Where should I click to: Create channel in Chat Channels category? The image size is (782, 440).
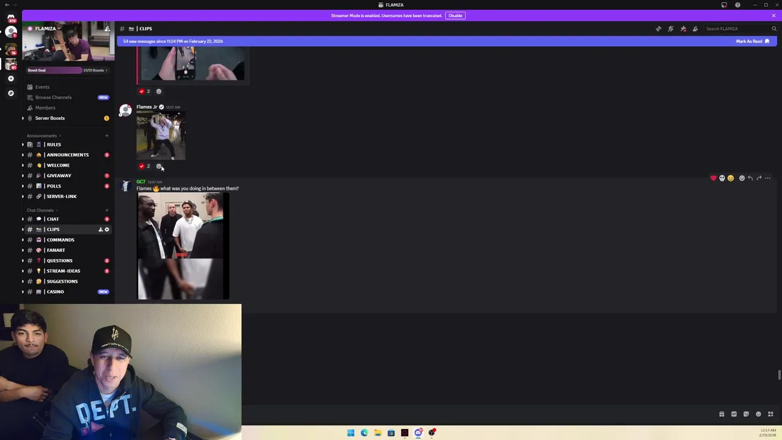pos(107,210)
